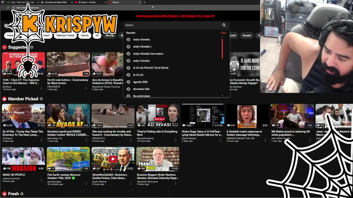Screen dimensions: 353x198
Task: Open options menu for SilentWarEp6442 video
Action: point(131,183)
